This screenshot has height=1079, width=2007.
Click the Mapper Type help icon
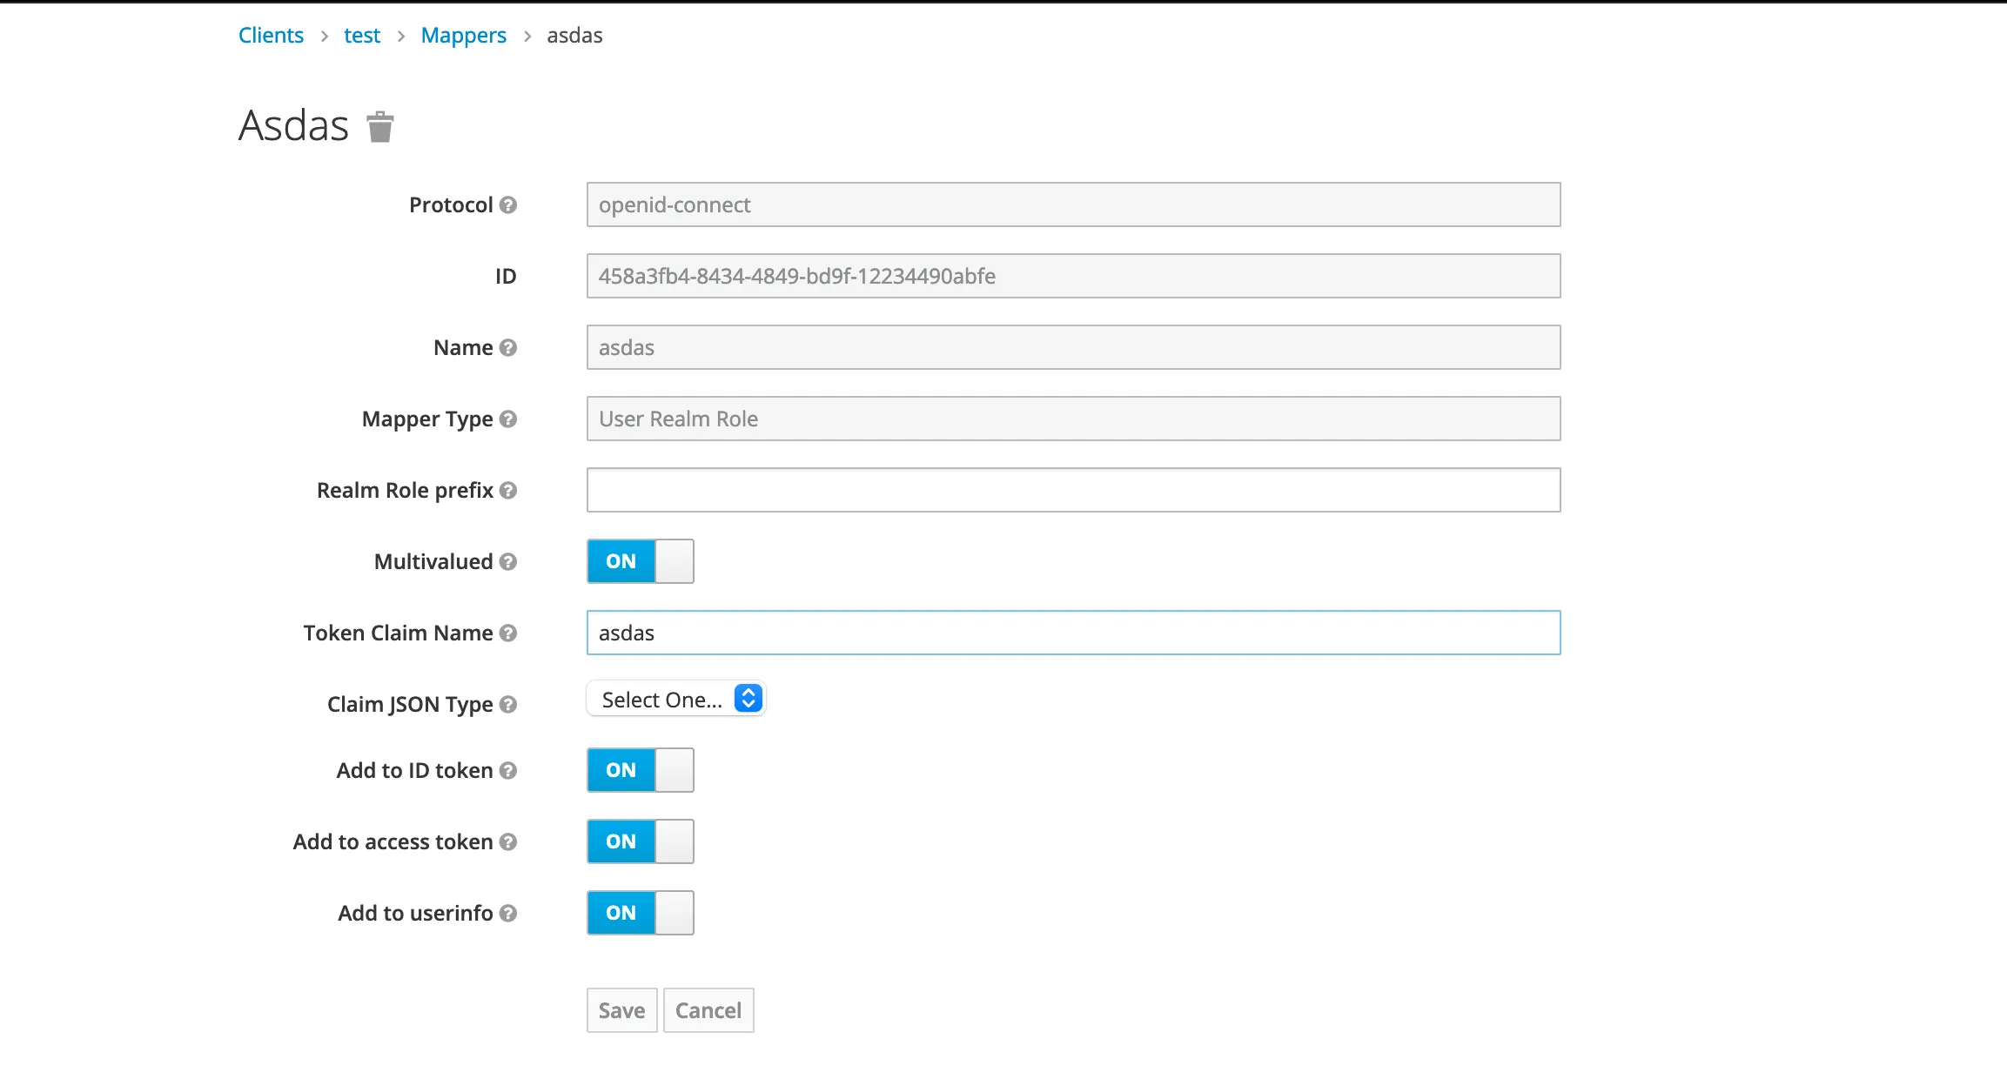[508, 419]
